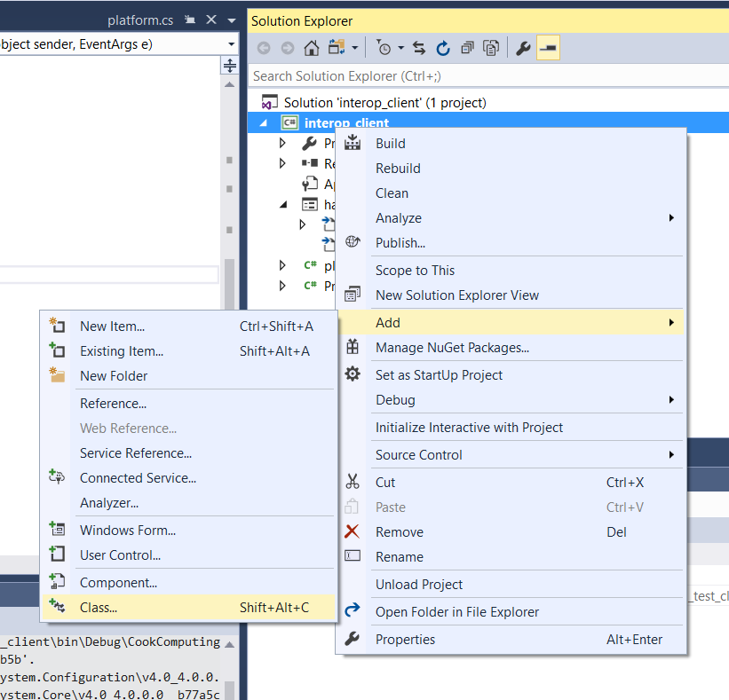The height and width of the screenshot is (700, 729).
Task: Click the Search Solution Explorer field
Action: tap(488, 75)
